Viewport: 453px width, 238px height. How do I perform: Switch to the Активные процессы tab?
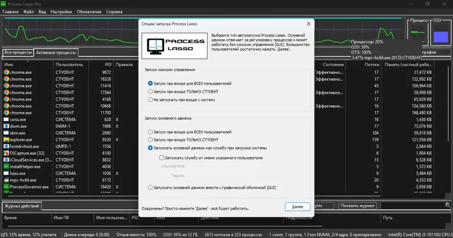coord(56,53)
